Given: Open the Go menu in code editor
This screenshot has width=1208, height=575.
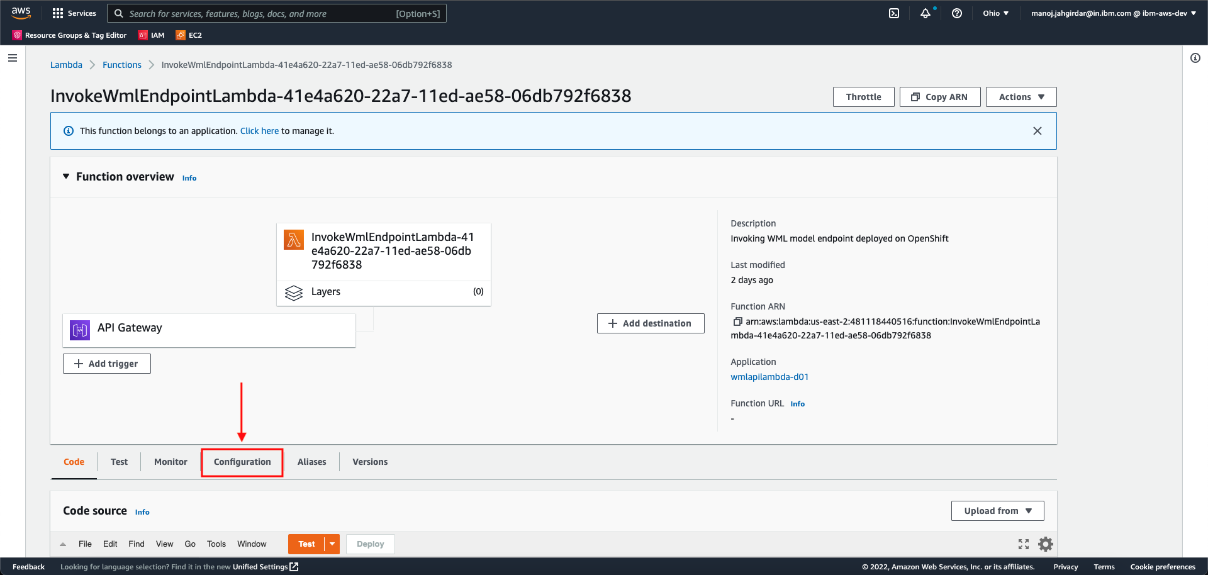Looking at the screenshot, I should pos(190,544).
